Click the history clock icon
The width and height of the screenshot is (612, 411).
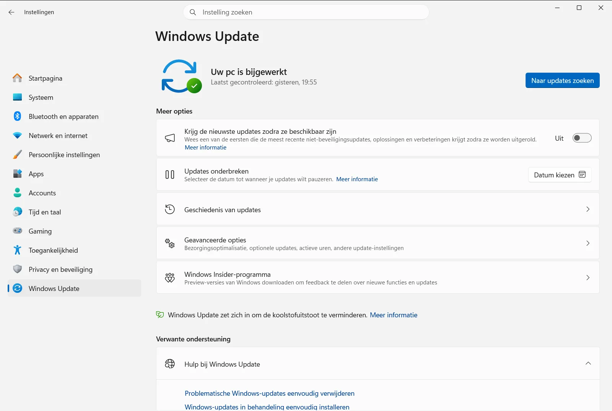point(170,209)
